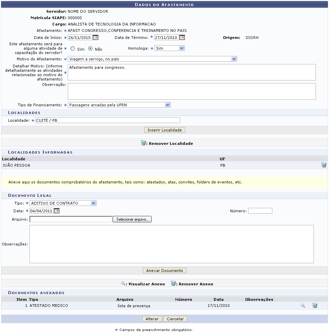Remove the ATESTADO MEDICO attachment
Viewport: 329px width, 335px height.
(x=315, y=305)
